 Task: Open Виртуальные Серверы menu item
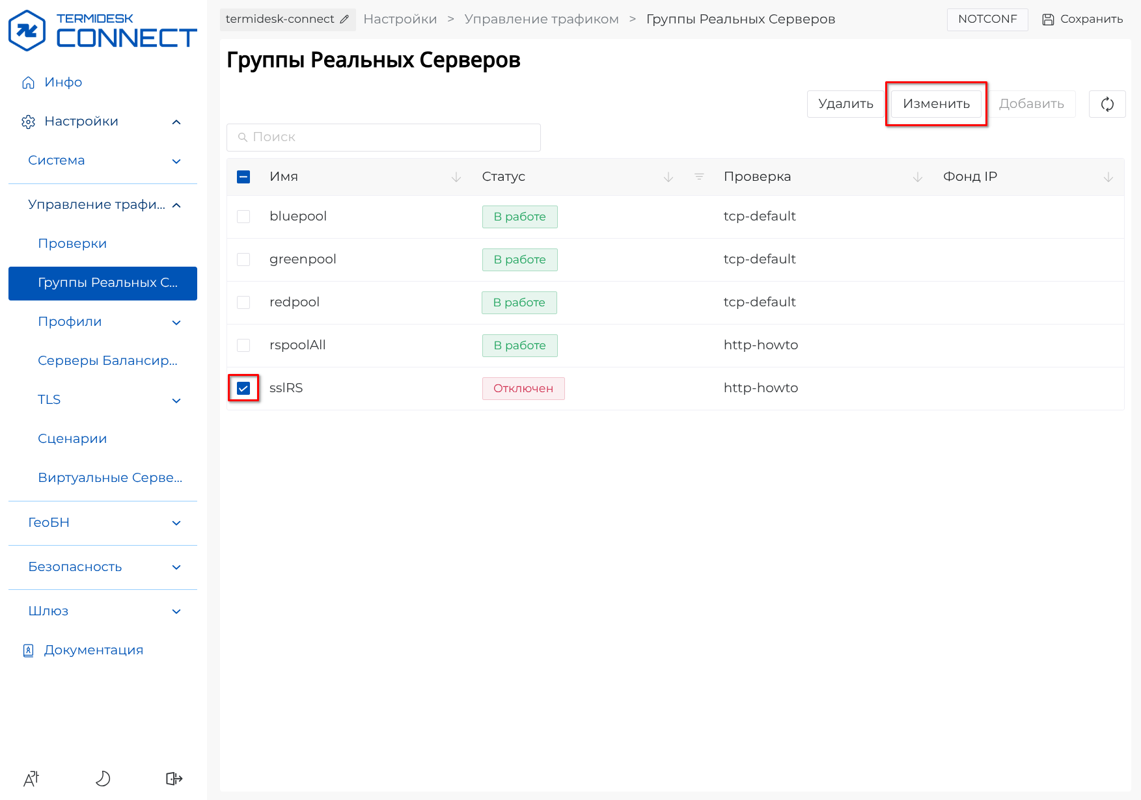110,478
